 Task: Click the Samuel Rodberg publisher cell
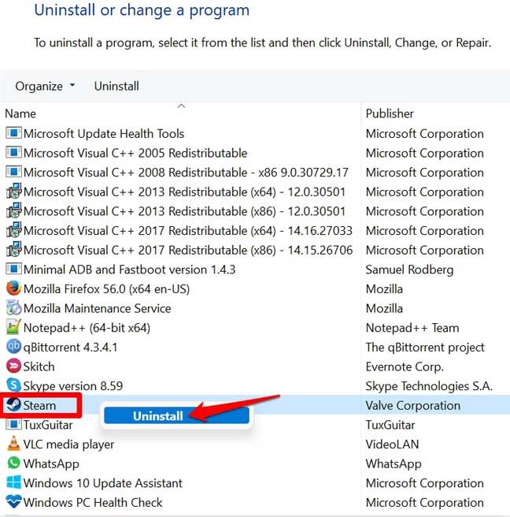[409, 270]
